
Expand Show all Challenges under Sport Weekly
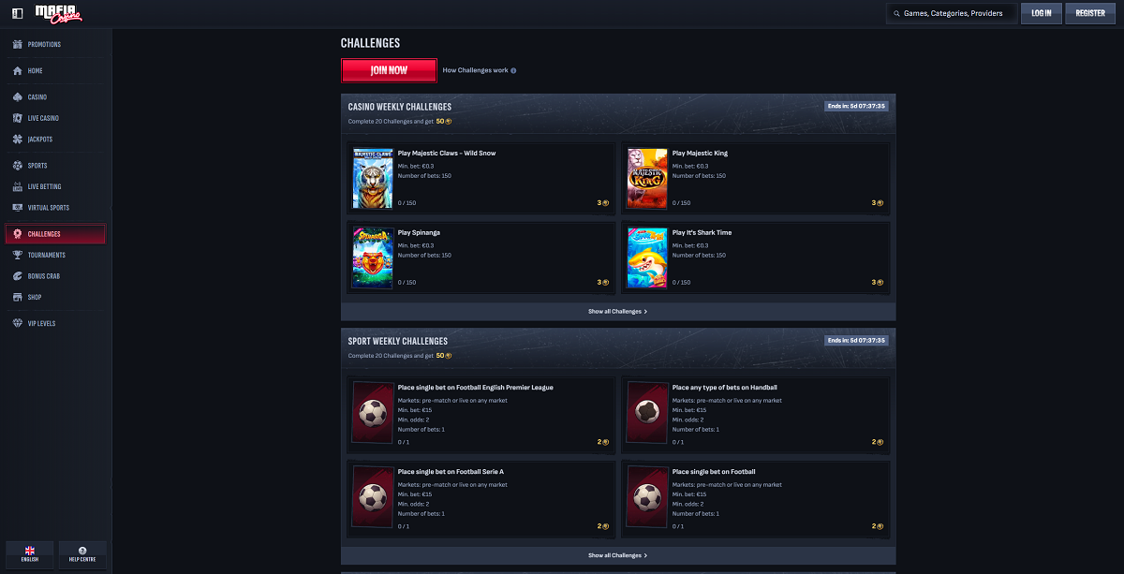pos(618,555)
